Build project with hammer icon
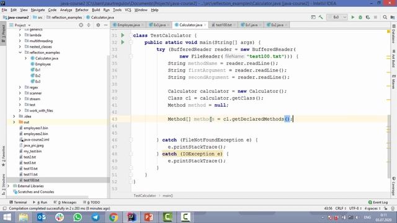 [321, 17]
